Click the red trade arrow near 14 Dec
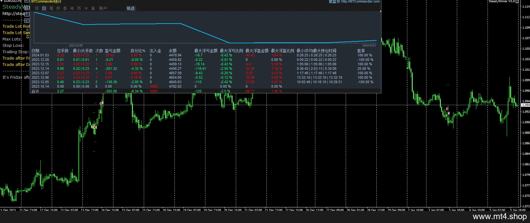Viewport: 530px width, 223px height. (x=101, y=103)
